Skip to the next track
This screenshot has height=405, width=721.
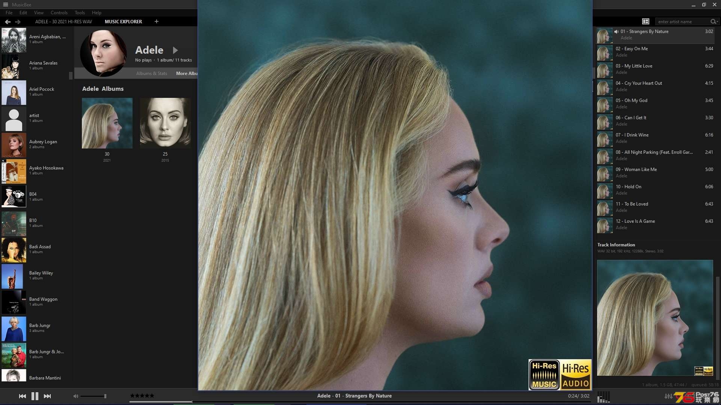47,396
